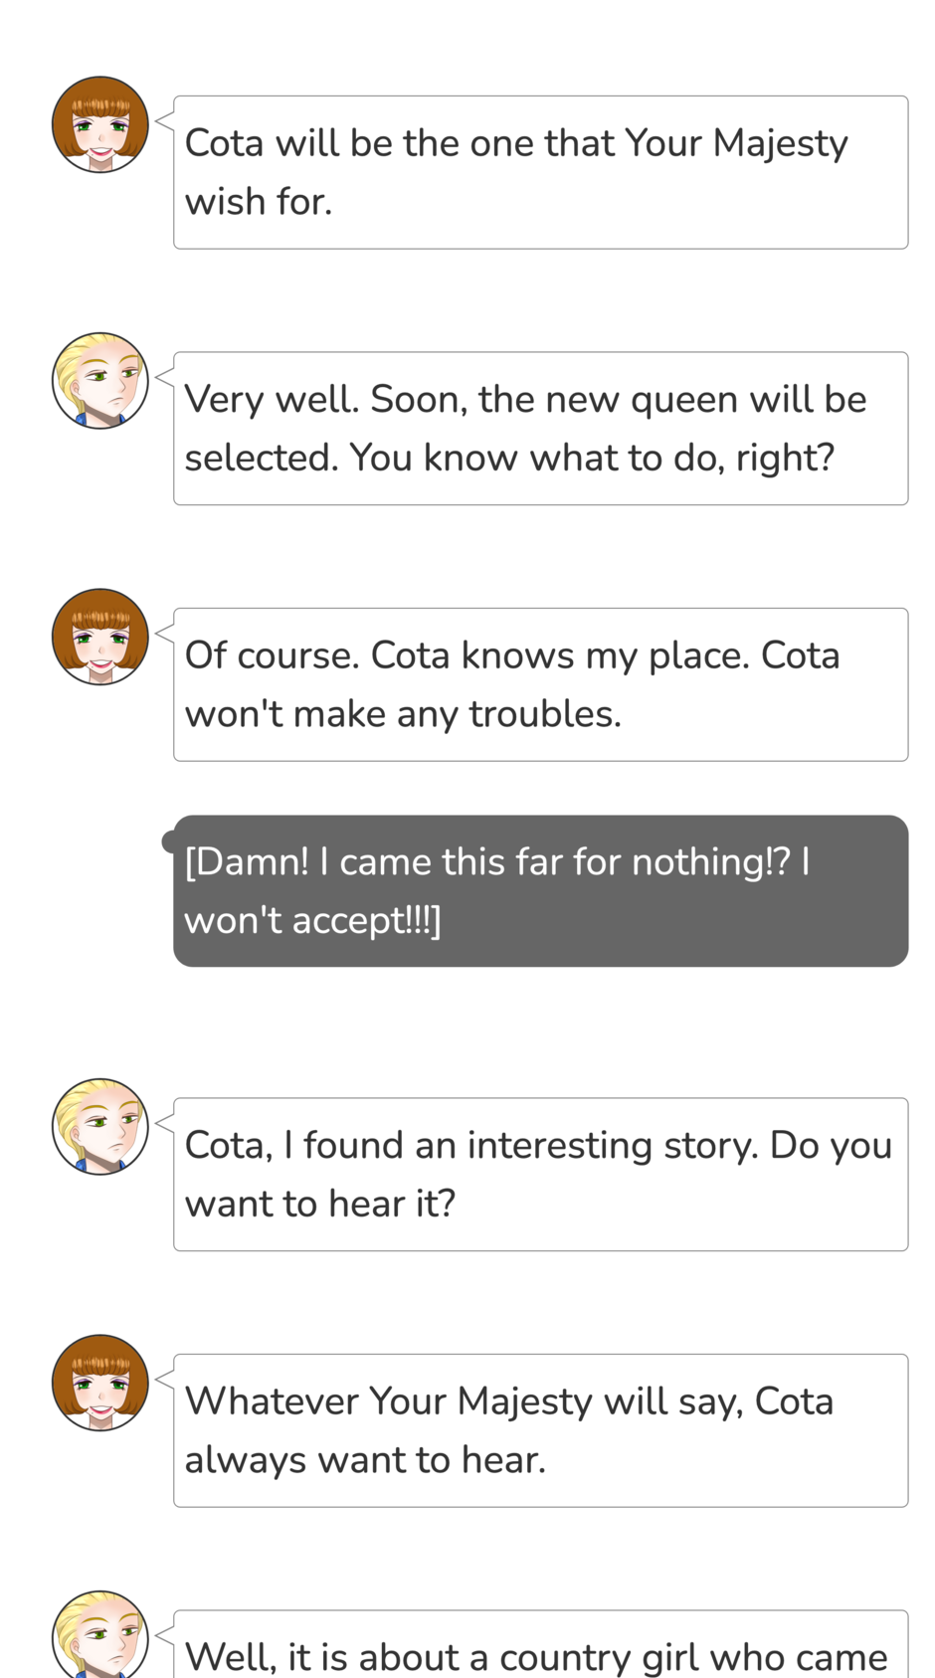935x1678 pixels.
Task: Select the "Cota, I found an interesting story" bubble
Action: 540,1175
